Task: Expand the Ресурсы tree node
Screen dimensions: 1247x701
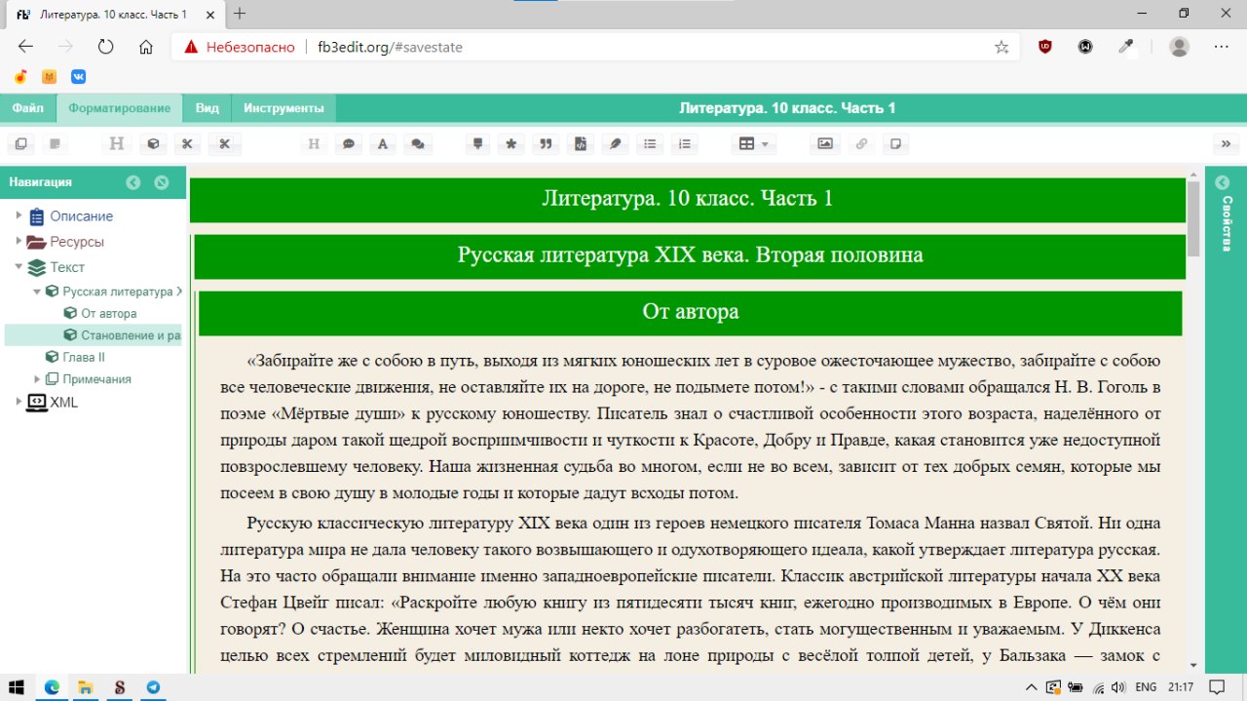Action: pos(19,242)
